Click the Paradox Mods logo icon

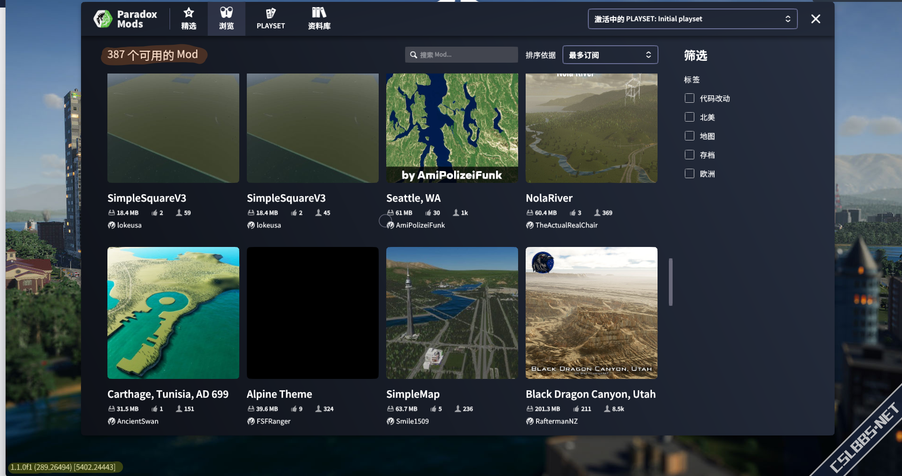tap(103, 19)
